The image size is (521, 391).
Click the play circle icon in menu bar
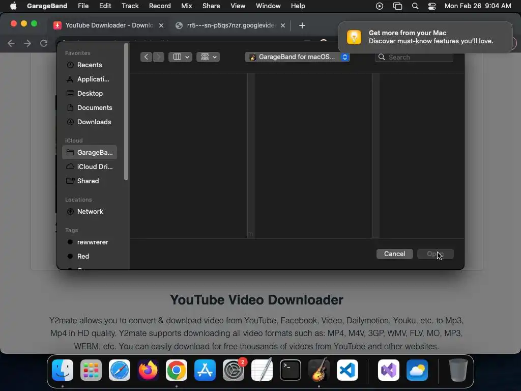(380, 6)
